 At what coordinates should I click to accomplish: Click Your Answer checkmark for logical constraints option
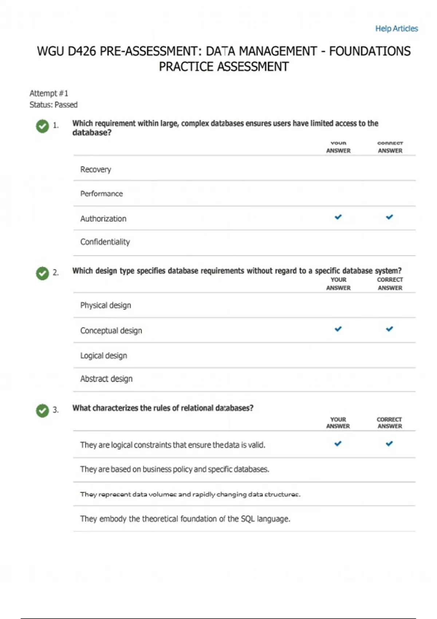click(x=338, y=443)
